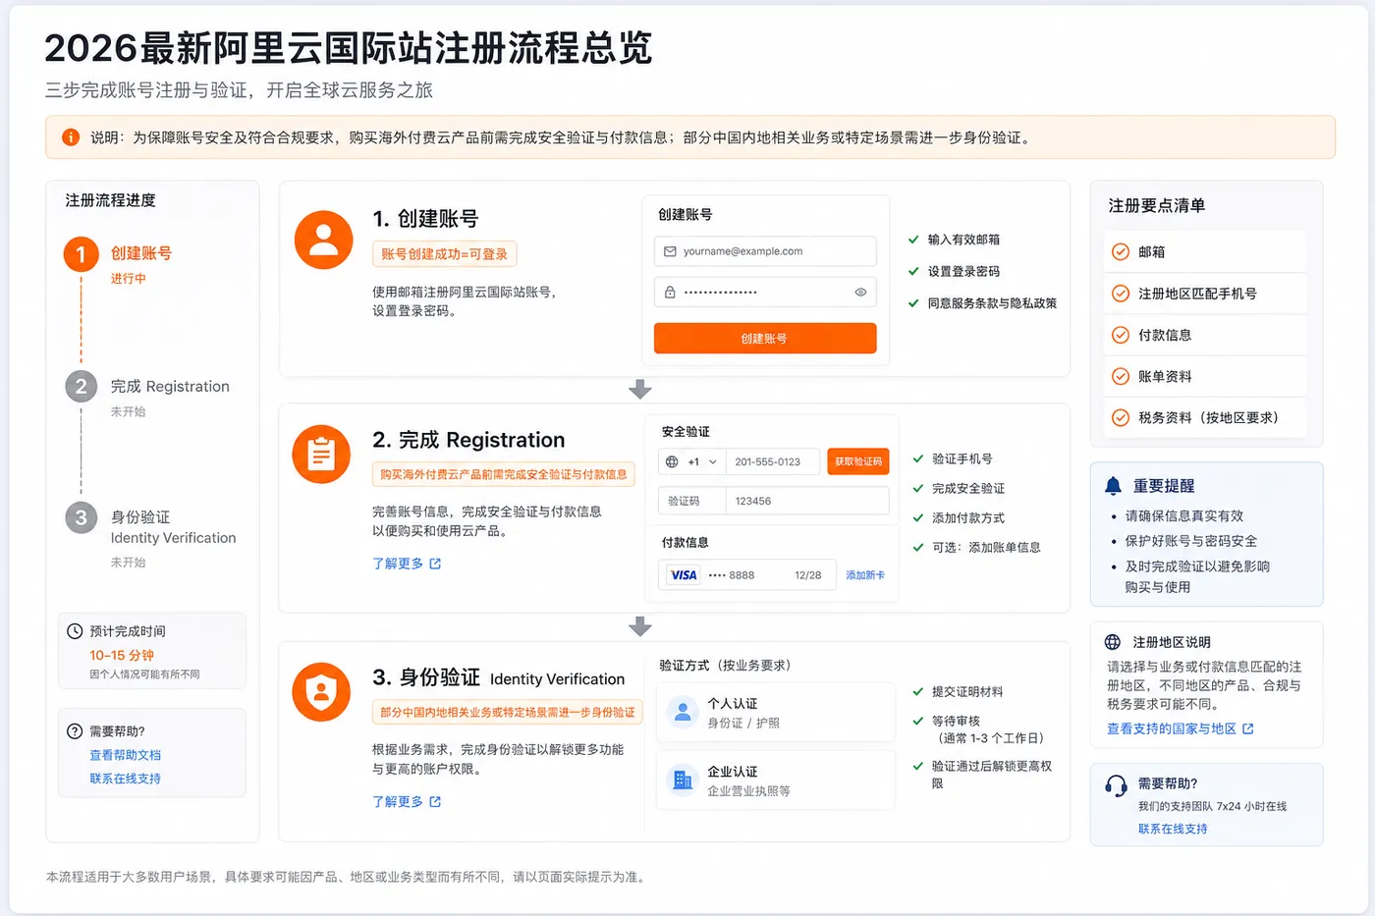Click the orange info icon in the notice banner
The height and width of the screenshot is (916, 1375).
tap(71, 137)
